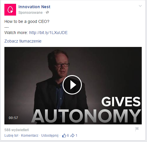The image size is (147, 142).
Task: Open the Innovation Nest pink logo avatar
Action: pos(10,10)
